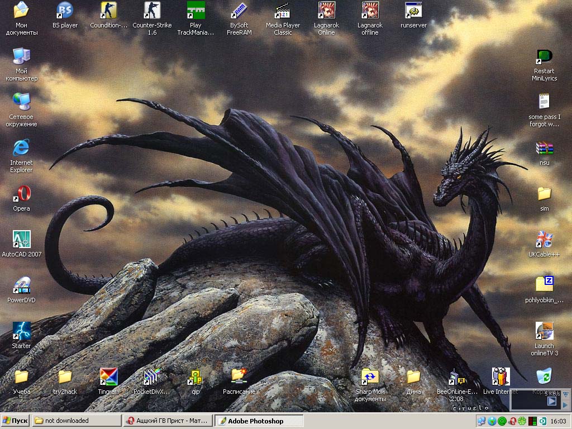Select the PowerDVD desktop icon
This screenshot has height=429, width=572.
[x=21, y=290]
